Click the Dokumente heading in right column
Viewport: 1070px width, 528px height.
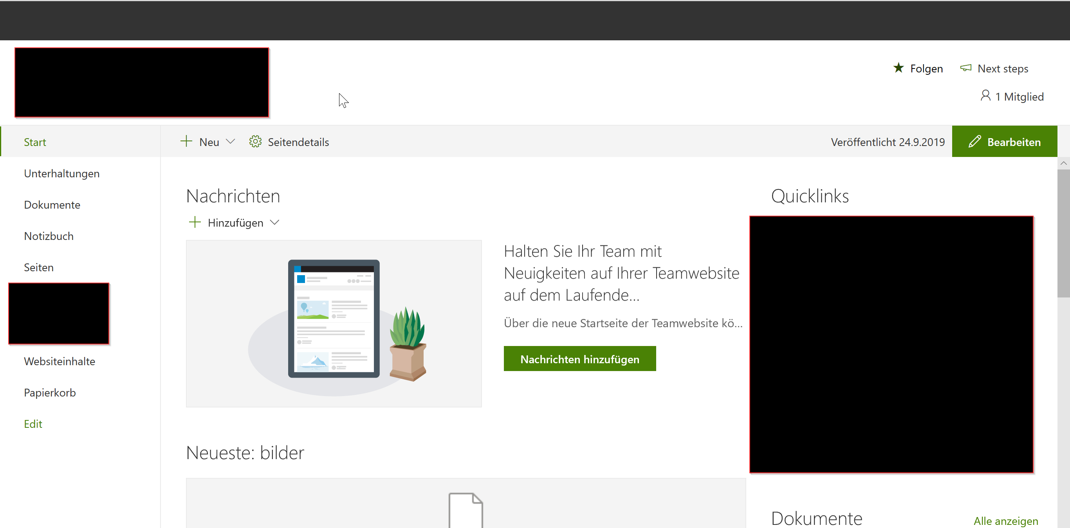(817, 519)
